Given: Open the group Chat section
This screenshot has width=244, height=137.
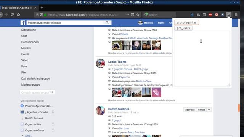Looking at the screenshot, I should coord(24,36).
